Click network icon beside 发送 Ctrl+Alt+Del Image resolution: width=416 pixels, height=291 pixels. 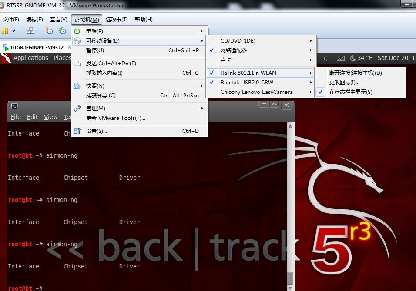[x=77, y=63]
